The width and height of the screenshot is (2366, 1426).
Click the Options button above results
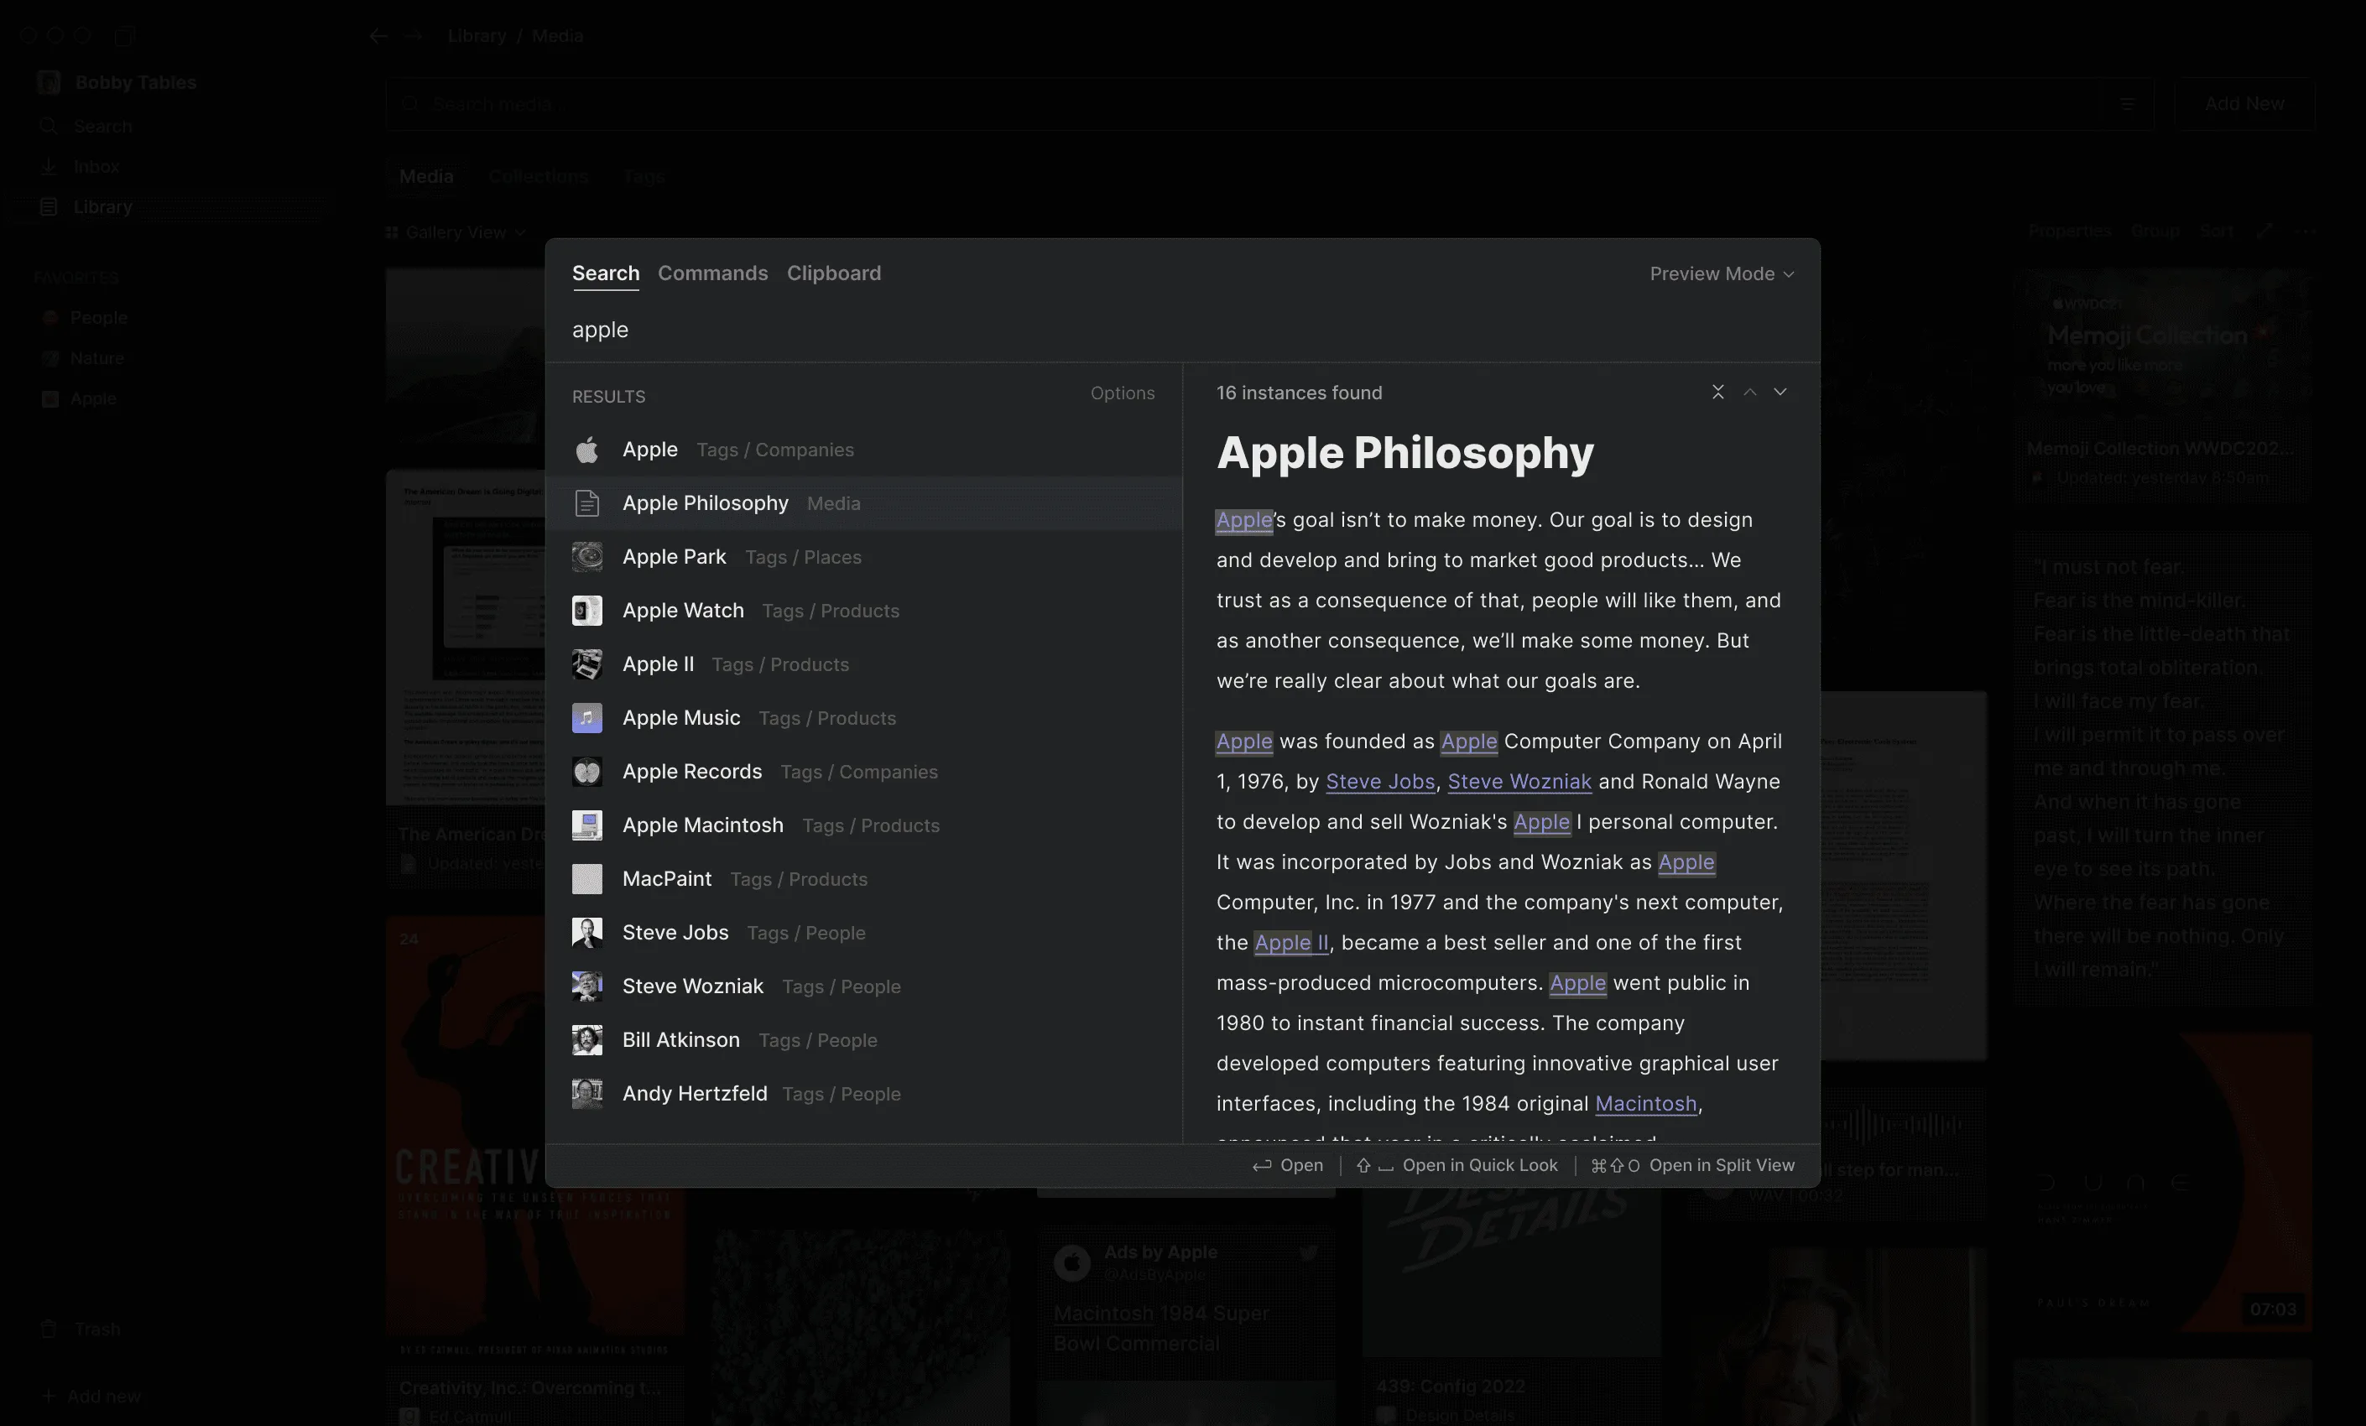1123,393
